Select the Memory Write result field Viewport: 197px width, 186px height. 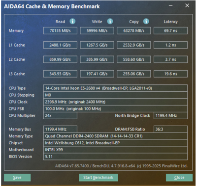tap(97, 30)
